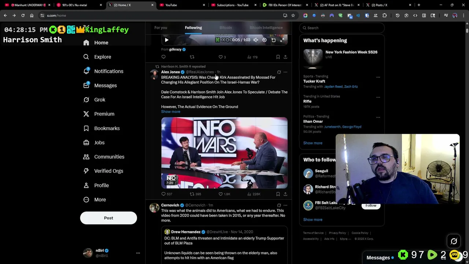469x264 pixels.
Task: Open Terms of Service link
Action: 313,233
